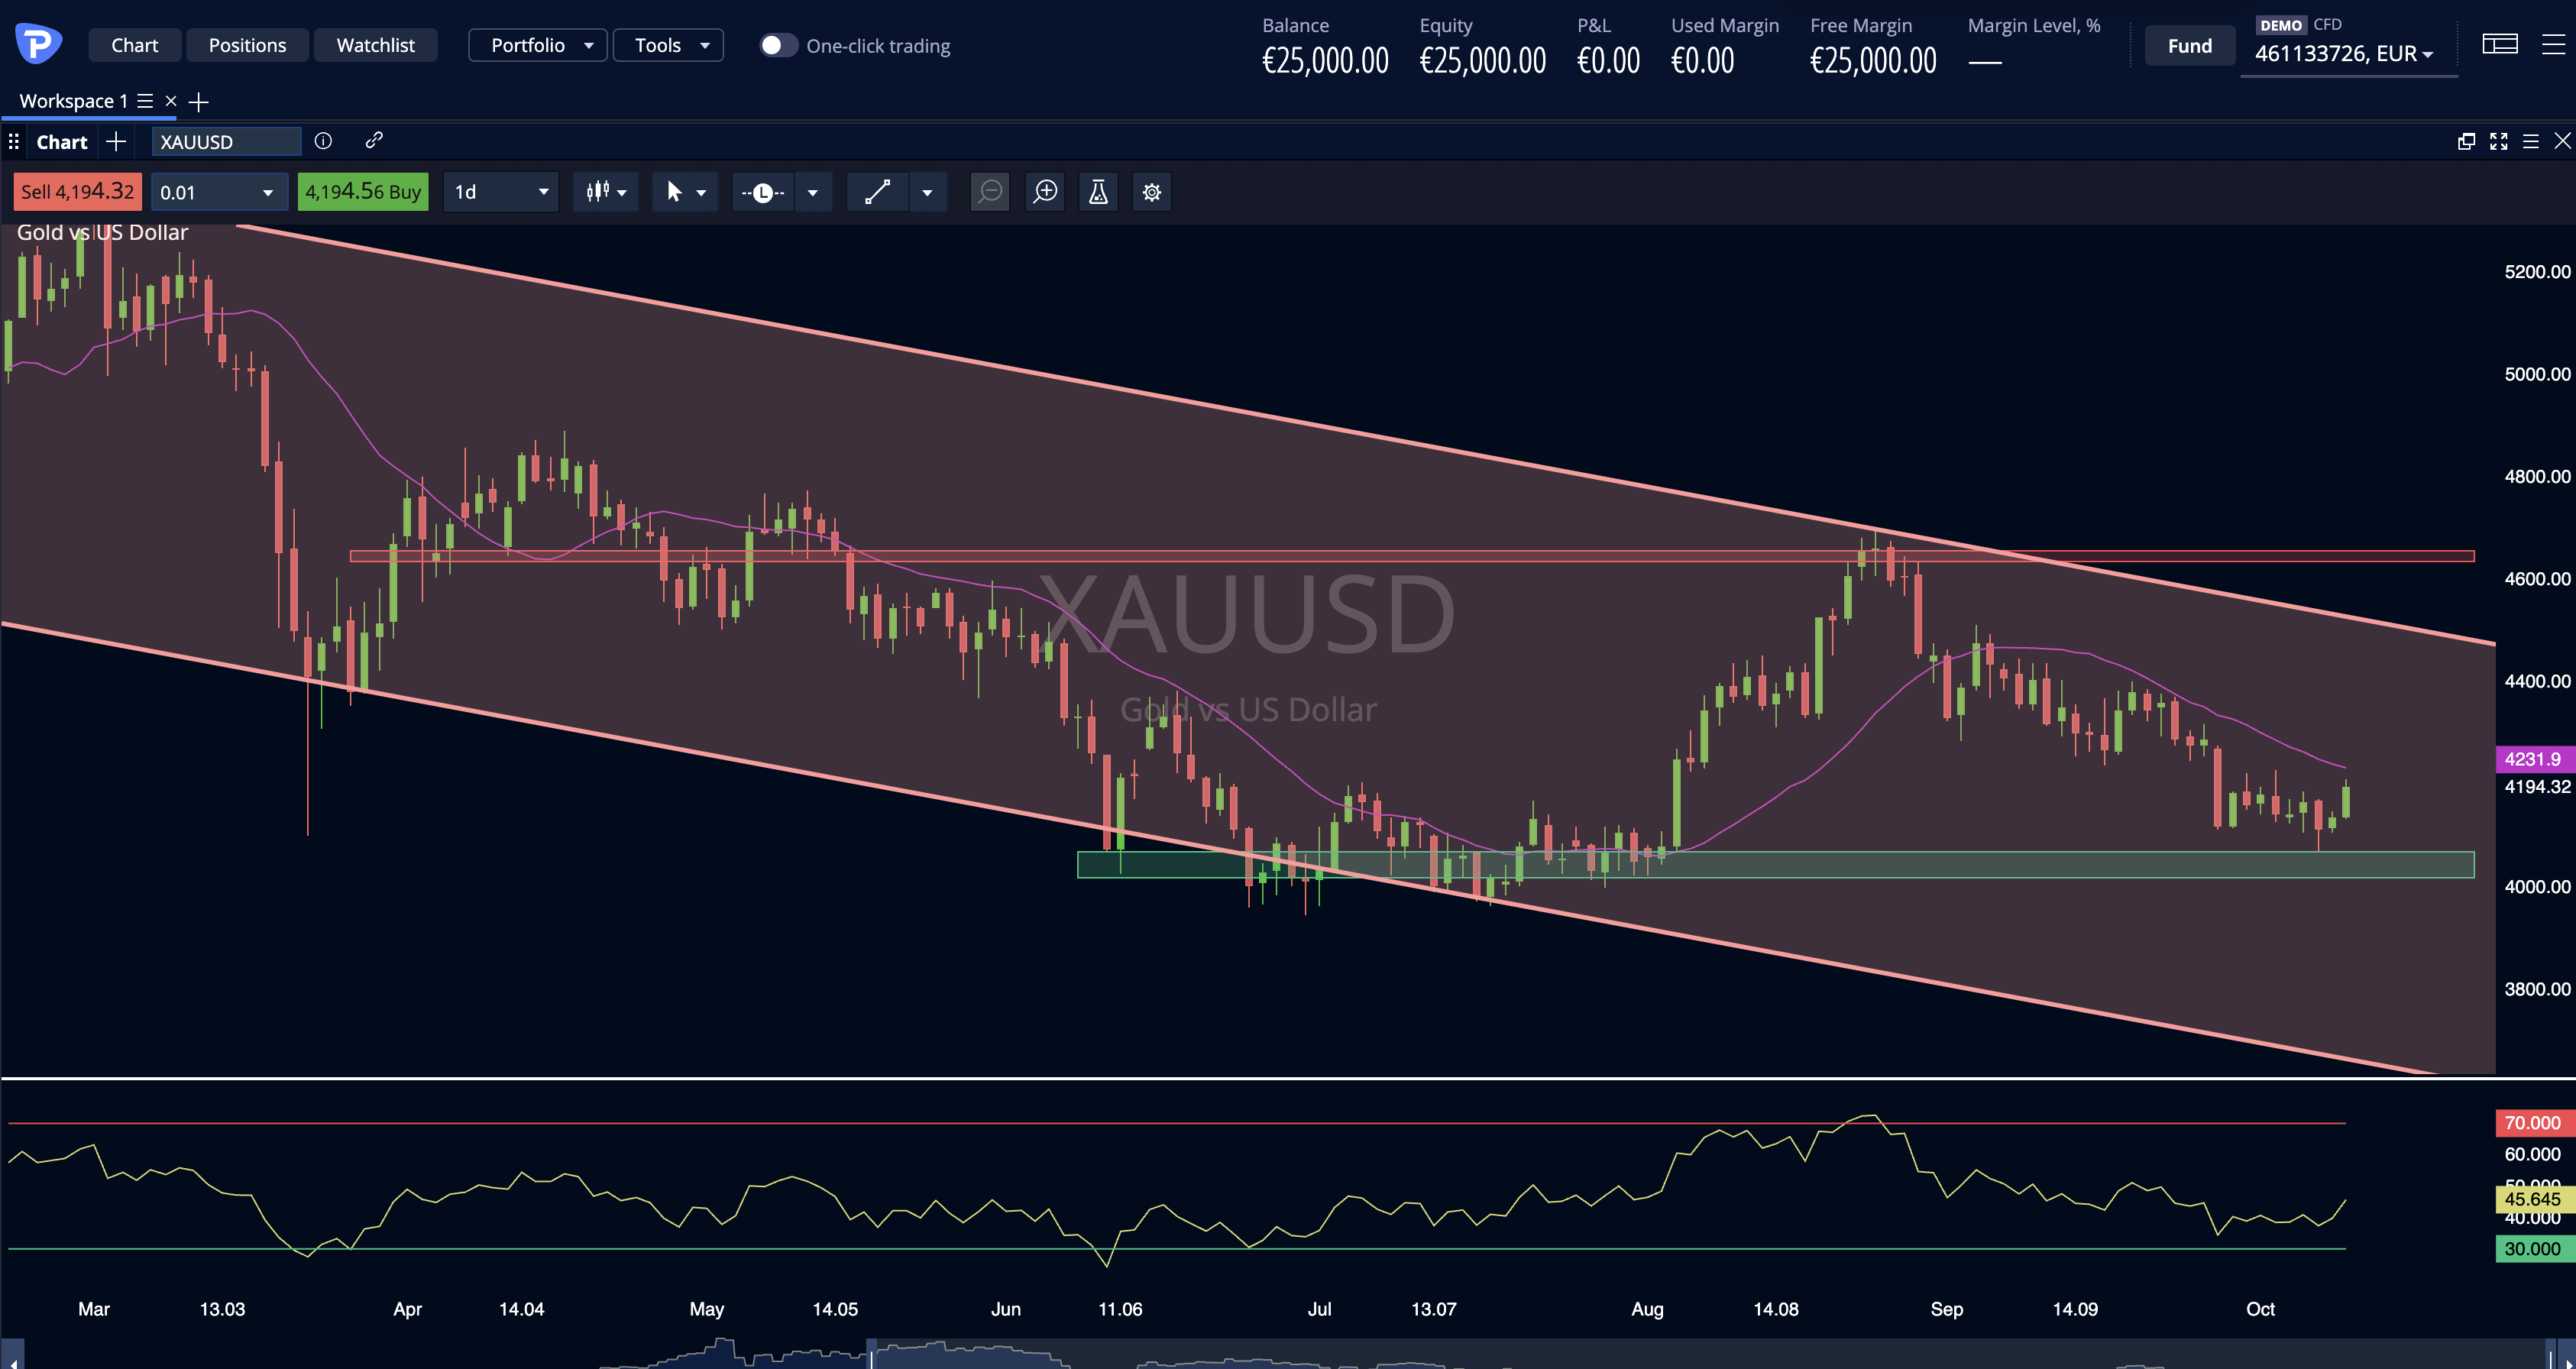Image resolution: width=2576 pixels, height=1369 pixels.
Task: Show XAUUSD instrument info icon
Action: coord(323,141)
